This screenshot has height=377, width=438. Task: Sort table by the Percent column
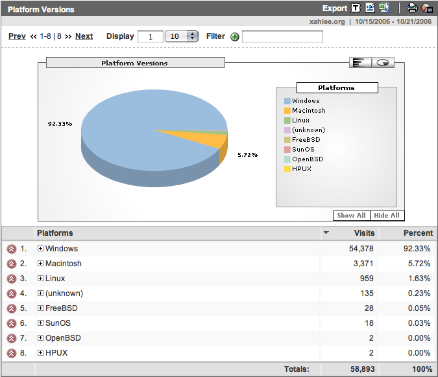tap(418, 233)
